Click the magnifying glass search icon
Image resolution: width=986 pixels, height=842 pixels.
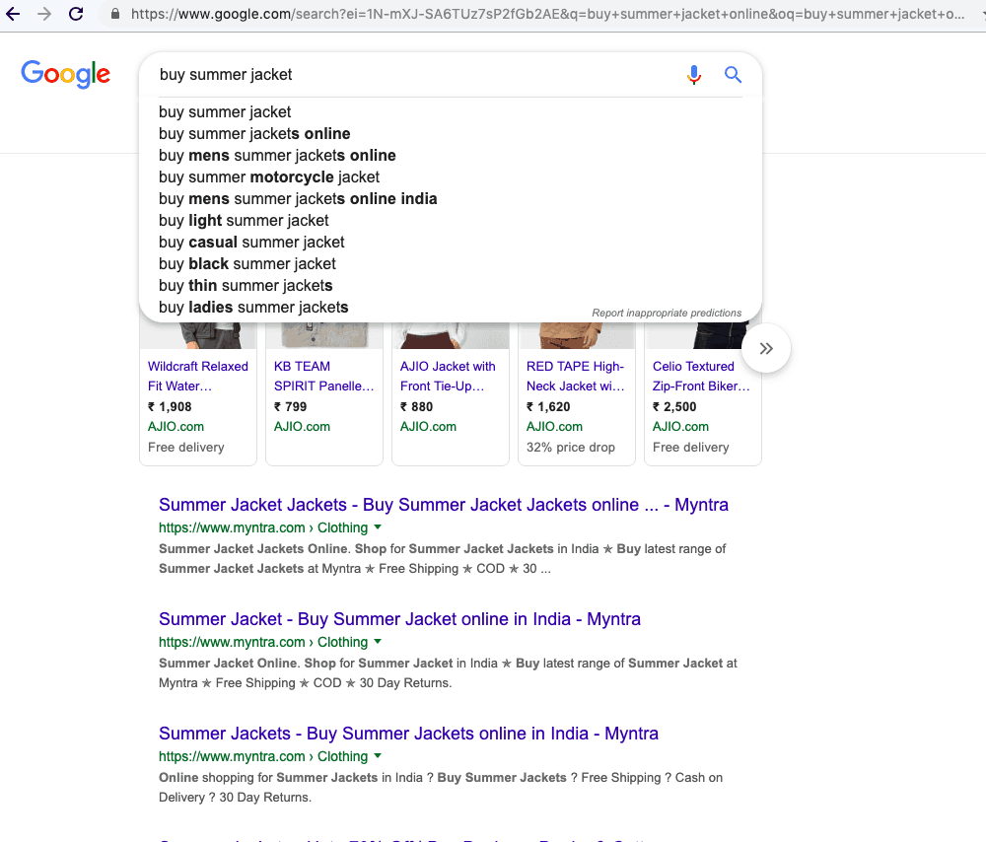coord(733,75)
